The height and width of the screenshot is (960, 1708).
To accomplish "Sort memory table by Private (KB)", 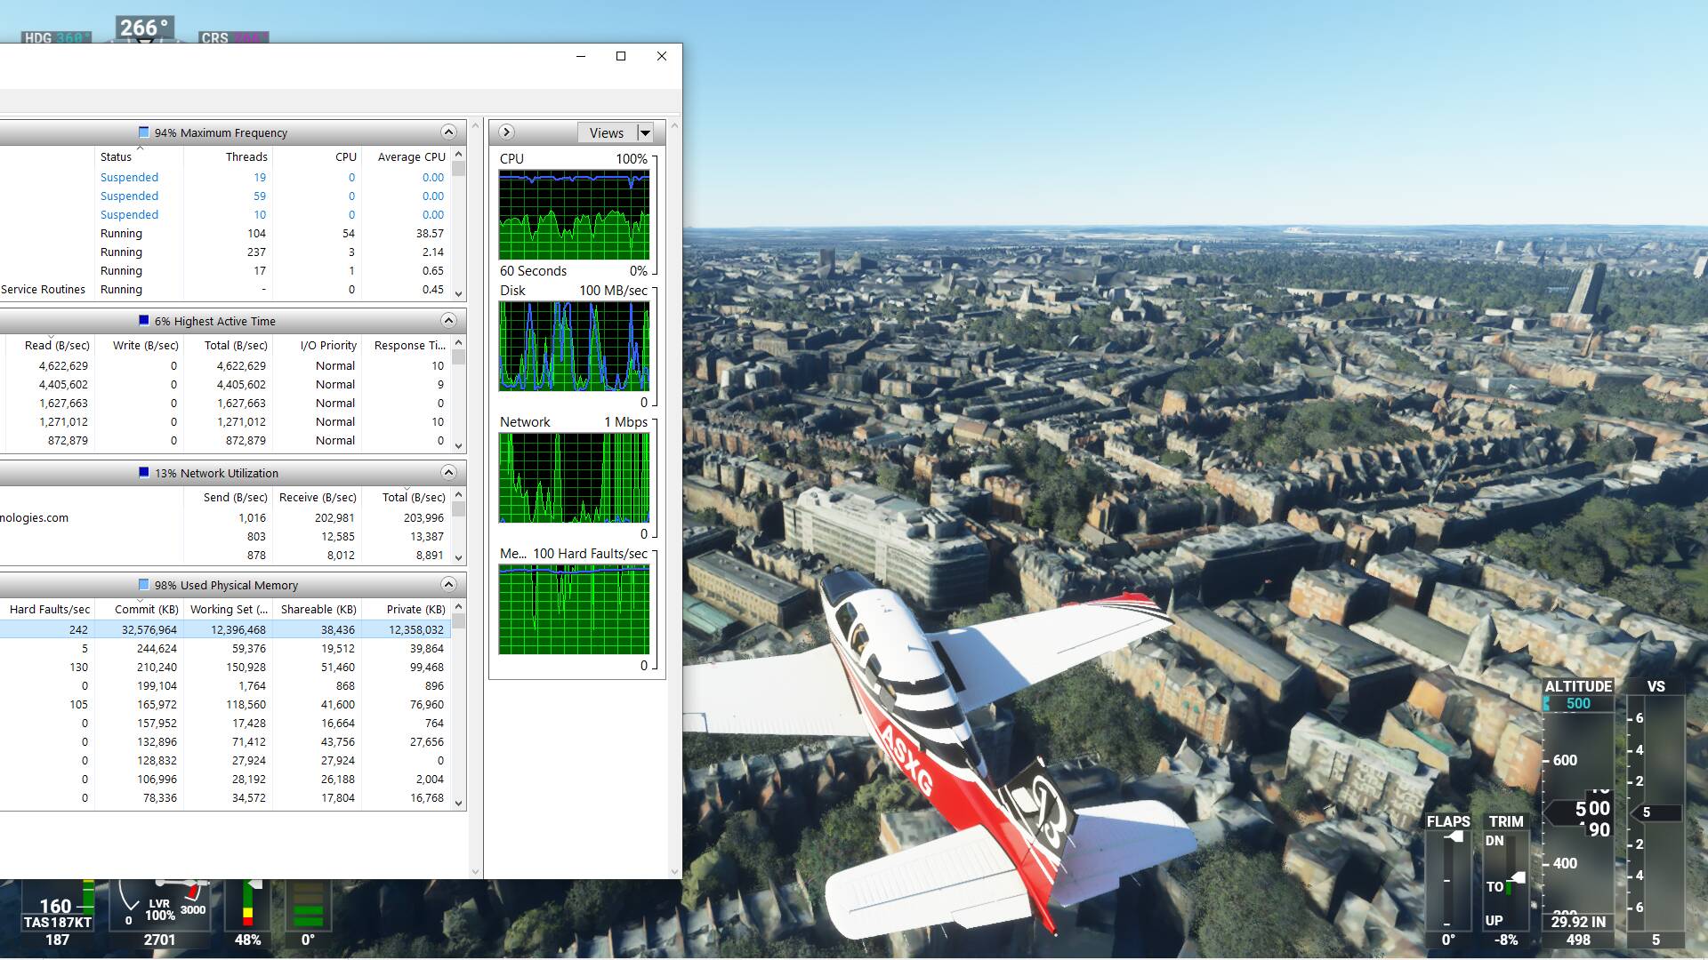I will [x=406, y=609].
